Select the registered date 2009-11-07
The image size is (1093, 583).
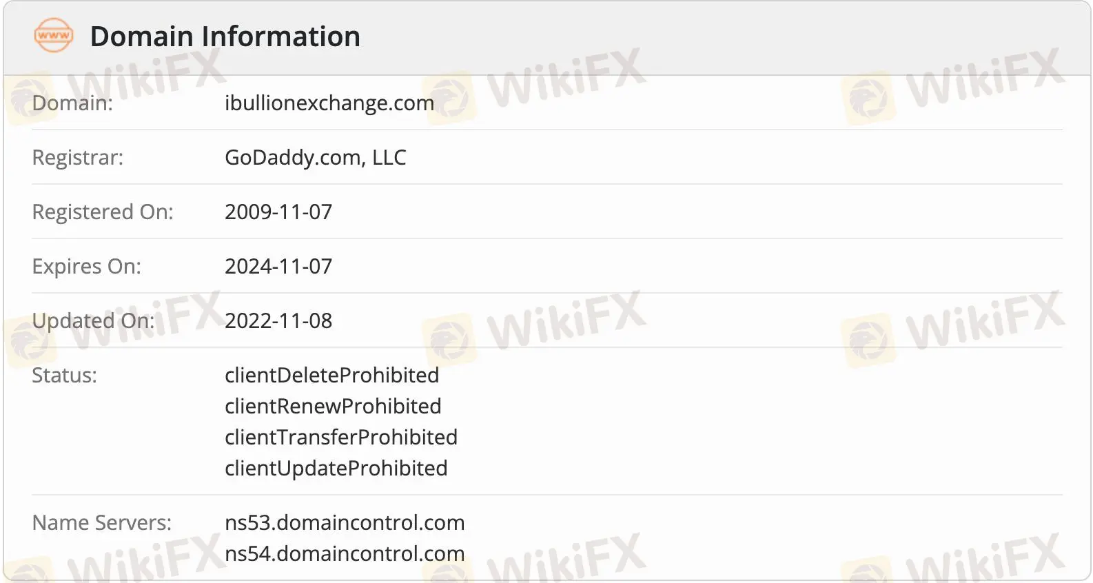[278, 212]
